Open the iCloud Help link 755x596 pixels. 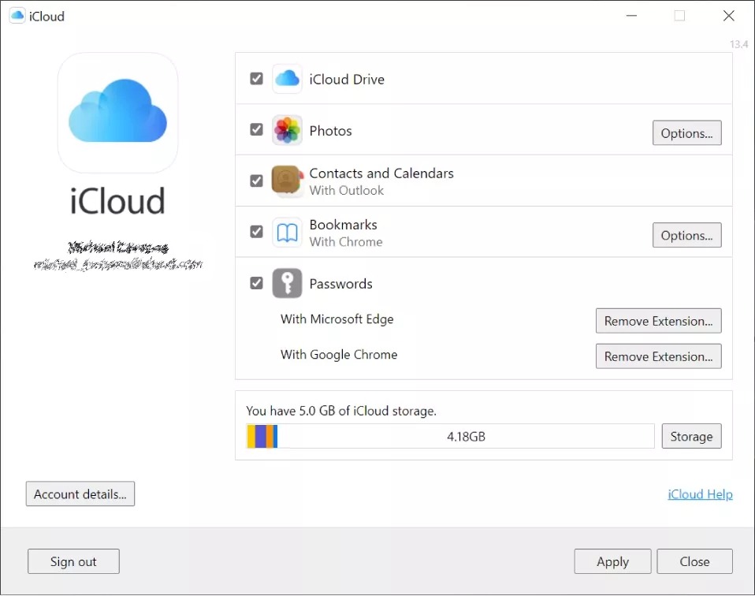[700, 494]
